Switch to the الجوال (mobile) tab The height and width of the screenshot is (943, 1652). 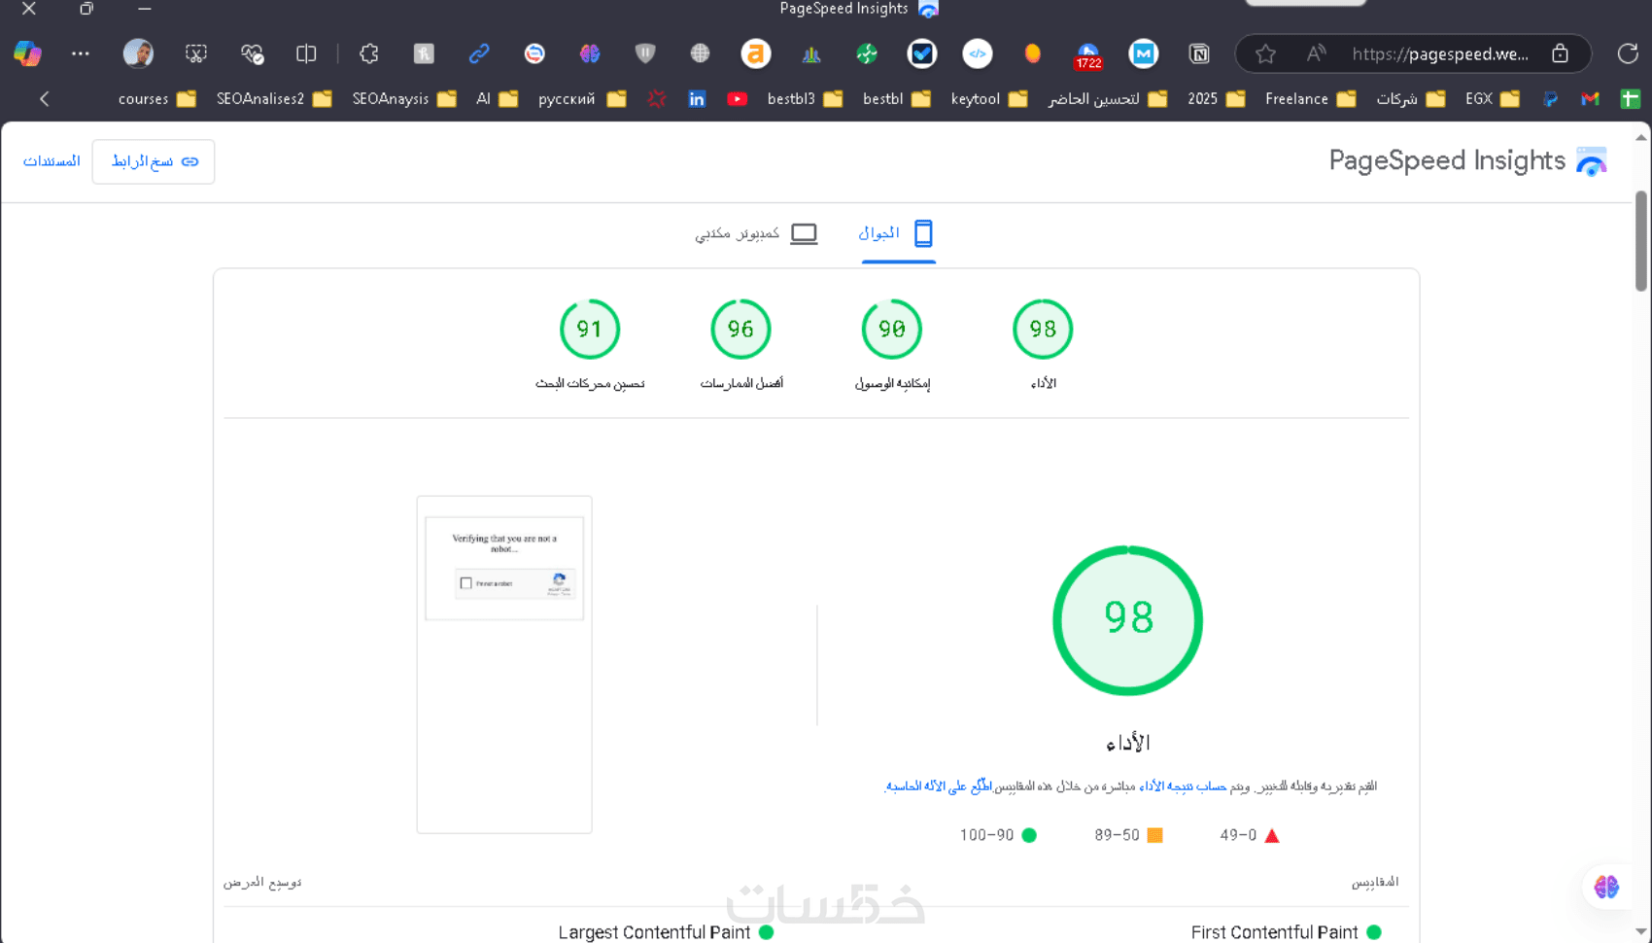pyautogui.click(x=898, y=233)
